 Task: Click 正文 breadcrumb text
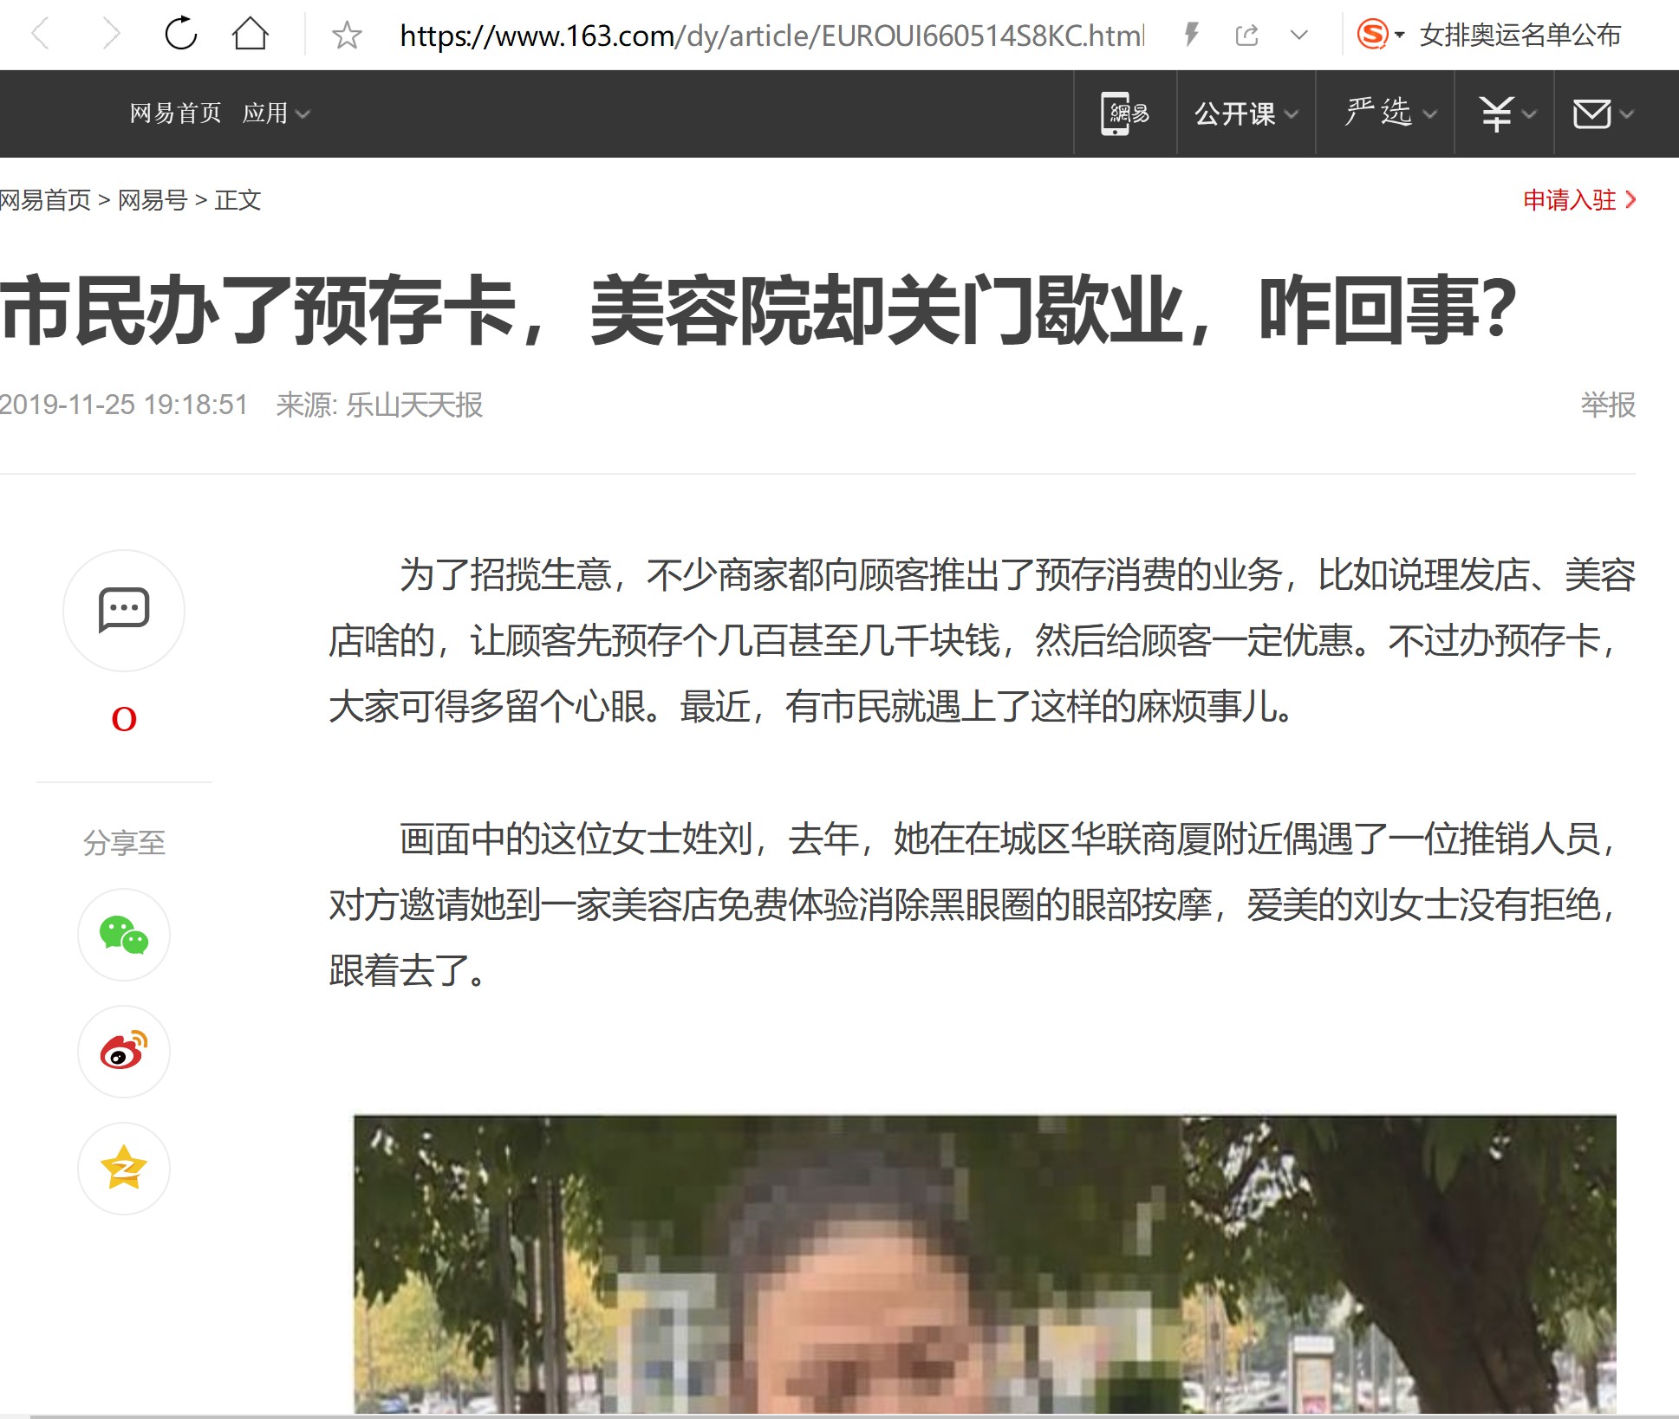[x=238, y=200]
